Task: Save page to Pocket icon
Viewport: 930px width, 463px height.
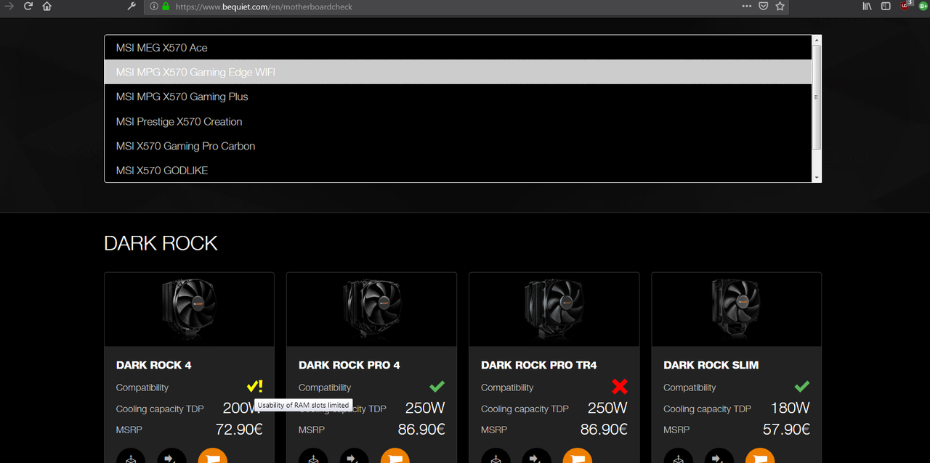Action: 764,6
